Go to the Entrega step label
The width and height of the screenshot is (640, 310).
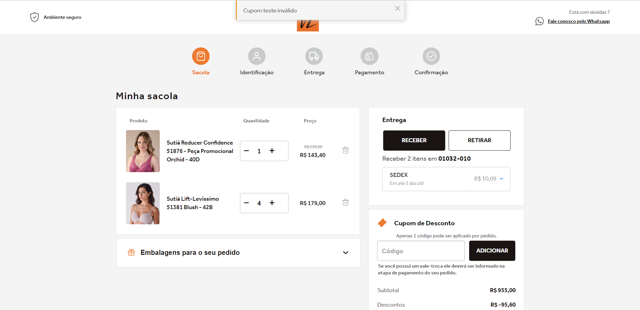pos(314,73)
